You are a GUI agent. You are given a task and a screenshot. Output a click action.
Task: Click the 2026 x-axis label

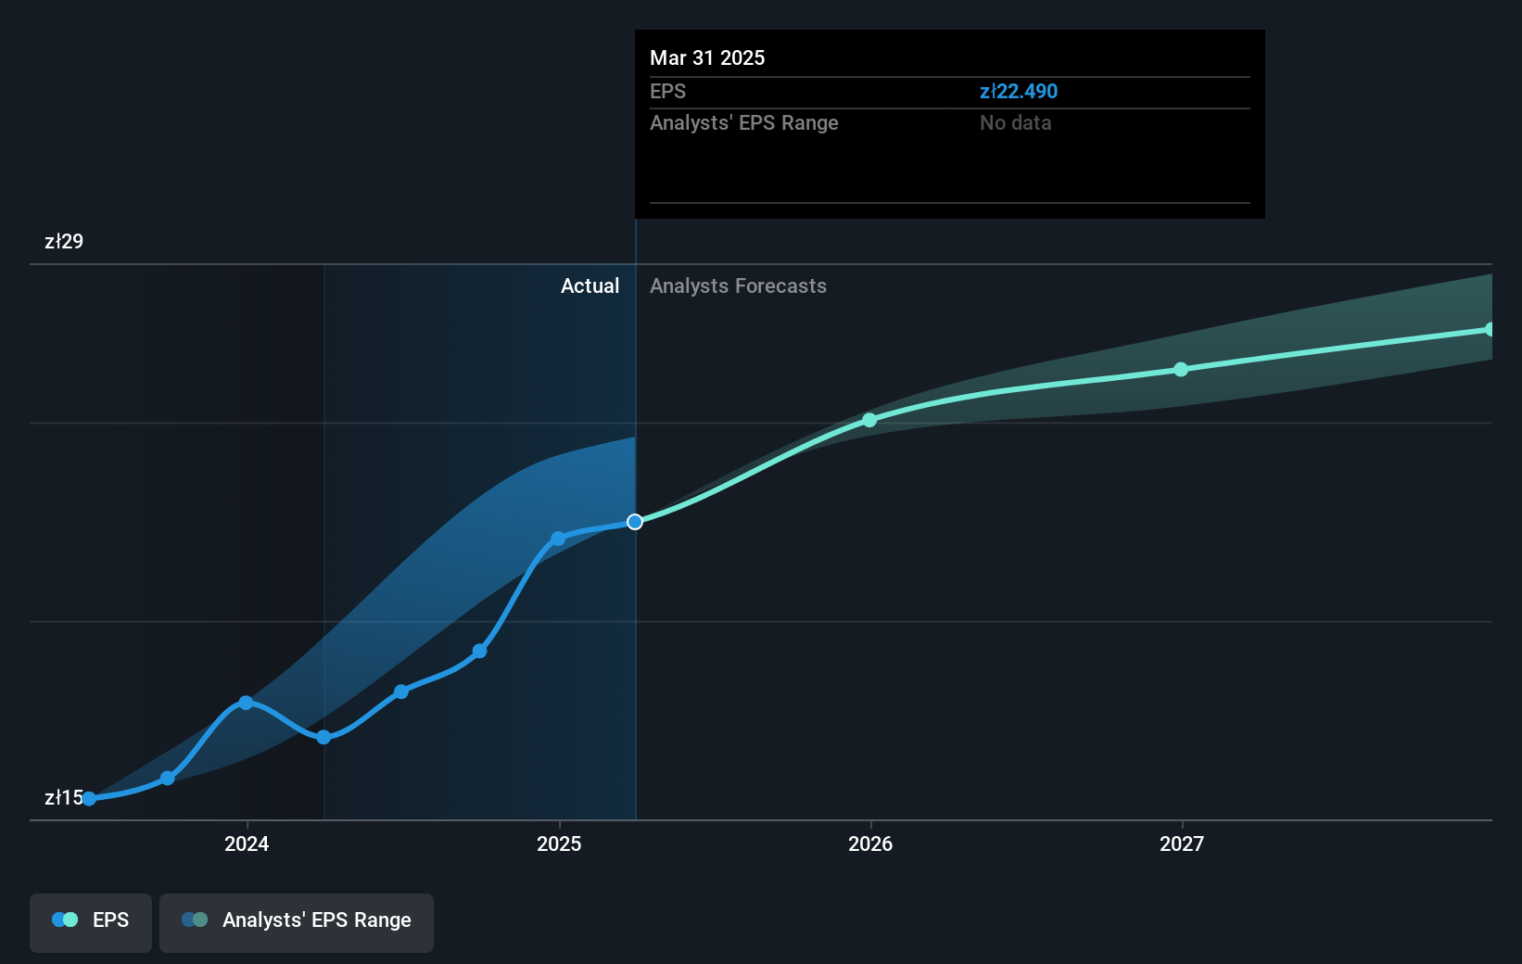click(870, 843)
